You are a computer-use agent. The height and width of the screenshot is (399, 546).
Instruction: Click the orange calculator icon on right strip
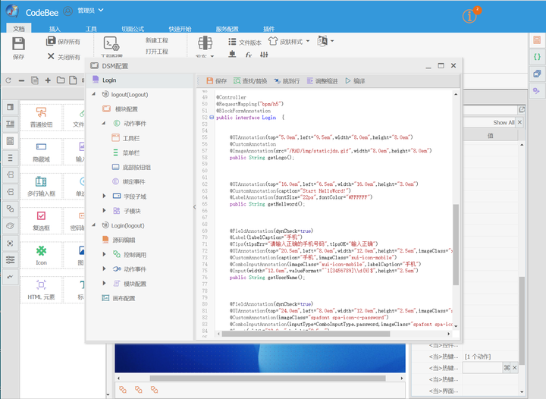[538, 39]
